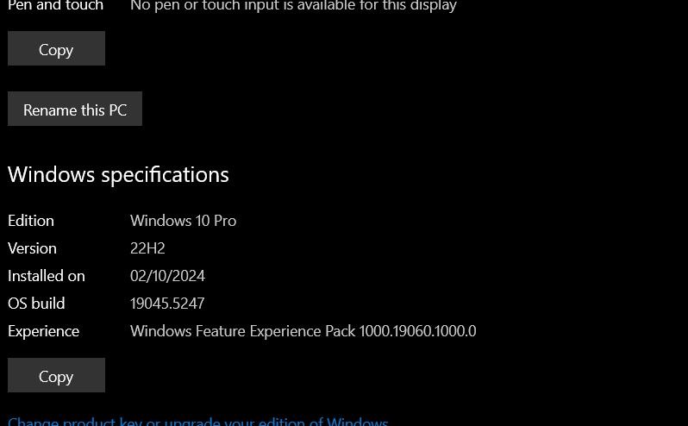The height and width of the screenshot is (426, 688).
Task: Click the 22H2 version value
Action: click(x=147, y=248)
